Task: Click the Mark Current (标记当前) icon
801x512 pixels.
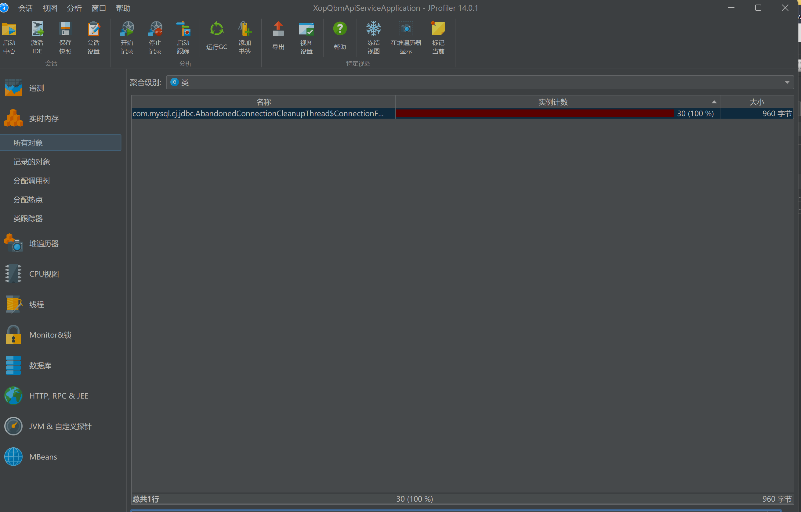Action: [438, 29]
